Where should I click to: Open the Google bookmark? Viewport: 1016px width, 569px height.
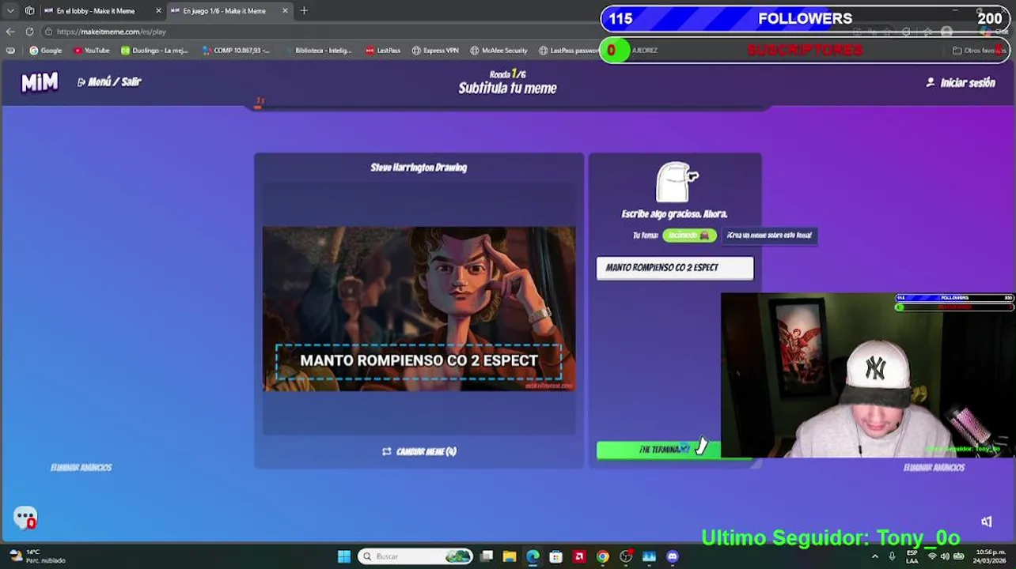coord(46,51)
